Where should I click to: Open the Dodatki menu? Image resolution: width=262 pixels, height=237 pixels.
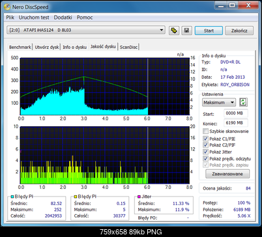[x=63, y=18]
